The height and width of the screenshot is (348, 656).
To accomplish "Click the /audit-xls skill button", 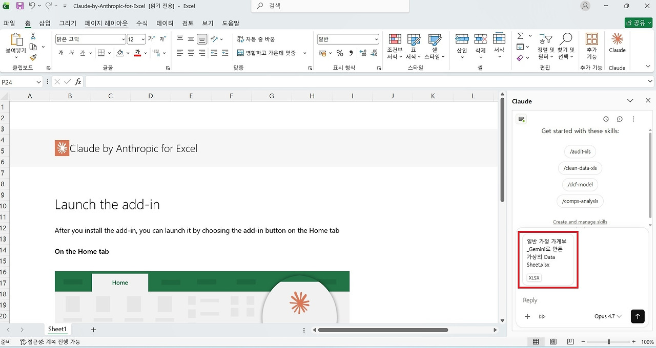I will (580, 151).
